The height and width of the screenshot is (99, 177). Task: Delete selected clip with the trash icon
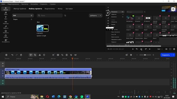pos(21,55)
